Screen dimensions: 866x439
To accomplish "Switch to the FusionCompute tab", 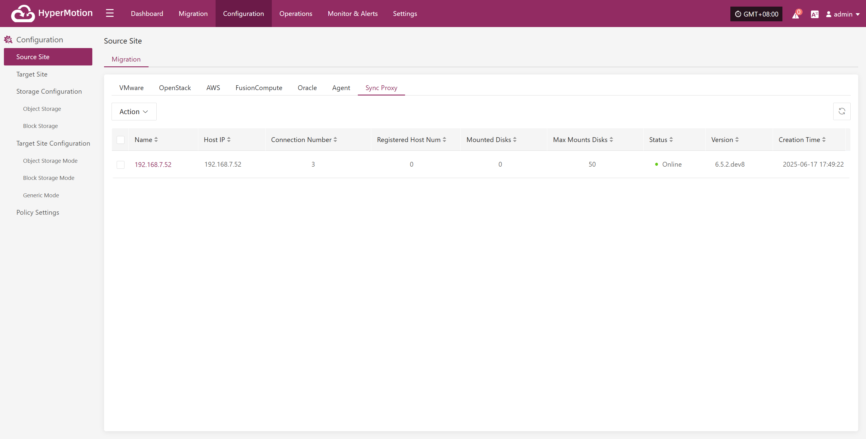I will pos(259,88).
